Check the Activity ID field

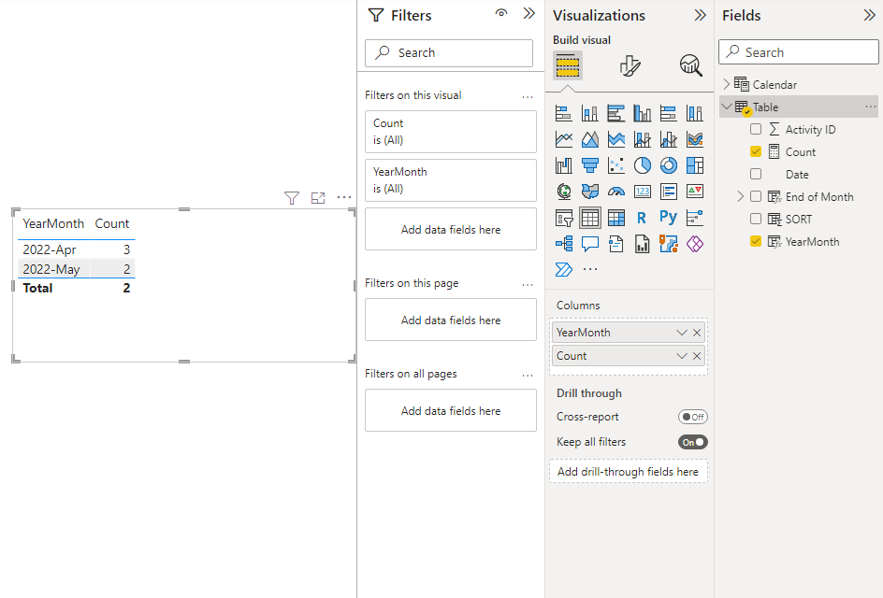(756, 129)
